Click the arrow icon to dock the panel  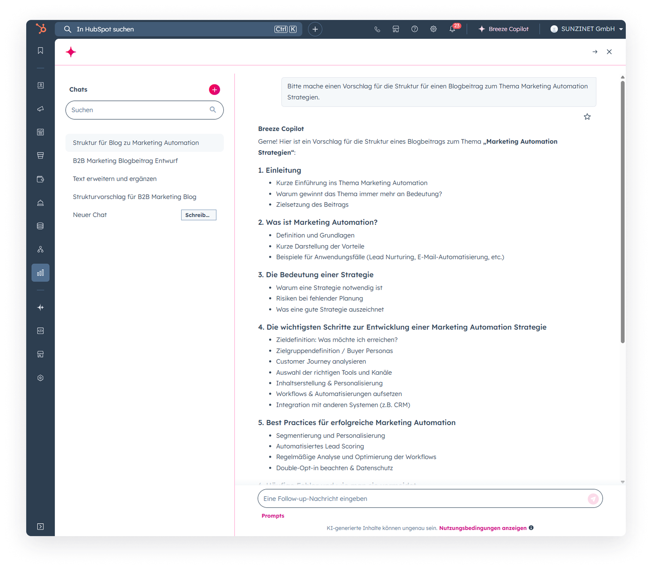pos(595,52)
